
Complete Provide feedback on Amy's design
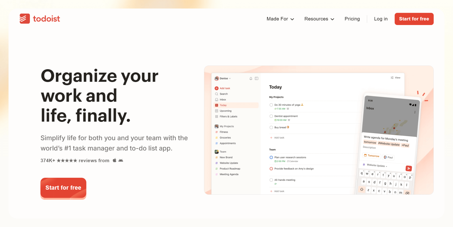(271, 169)
